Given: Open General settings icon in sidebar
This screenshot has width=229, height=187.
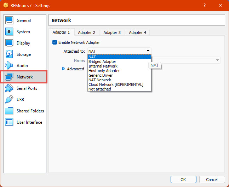Looking at the screenshot, I should 10,21.
